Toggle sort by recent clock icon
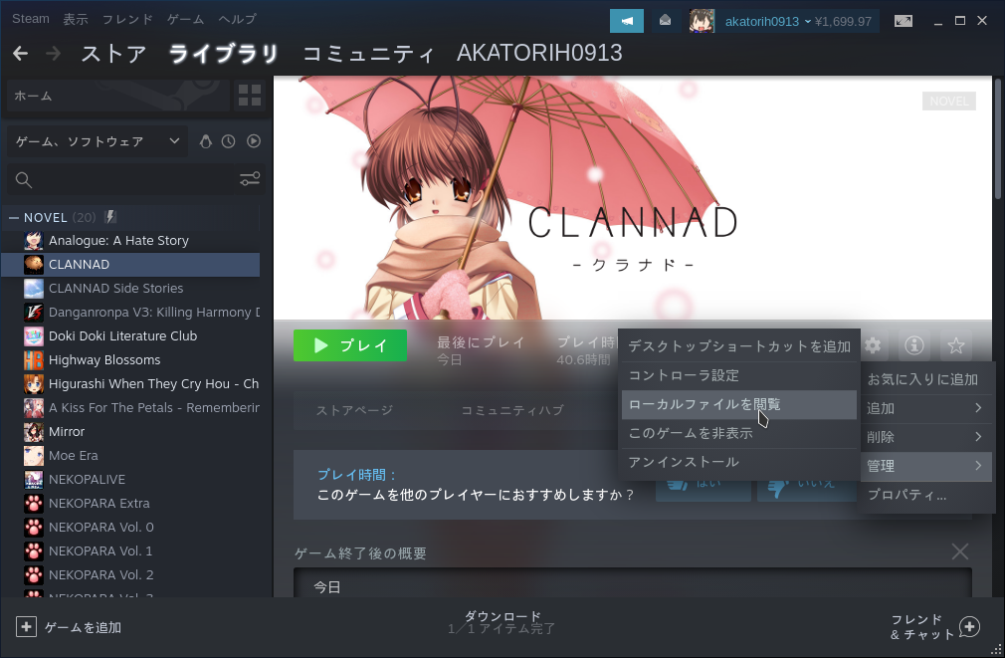This screenshot has width=1005, height=658. [228, 141]
